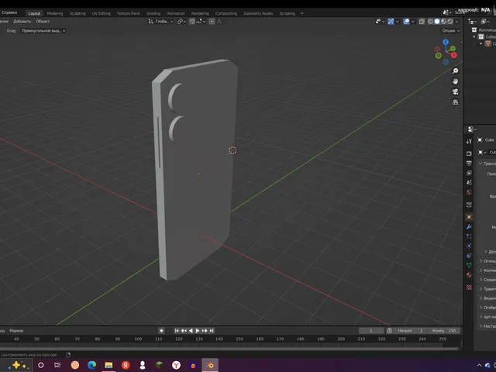Switch to material preview shading
This screenshot has width=496, height=372.
click(x=443, y=22)
